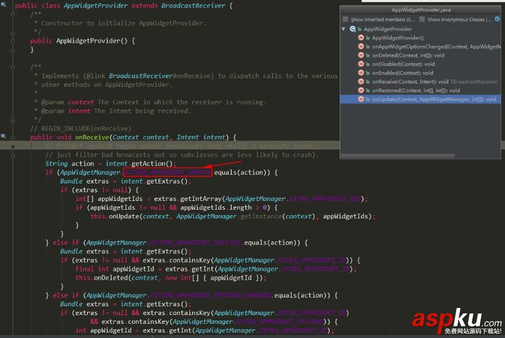Click the method icon of the AppWidgetProvider() constructor
Screen dimensions: 505x338
point(361,38)
